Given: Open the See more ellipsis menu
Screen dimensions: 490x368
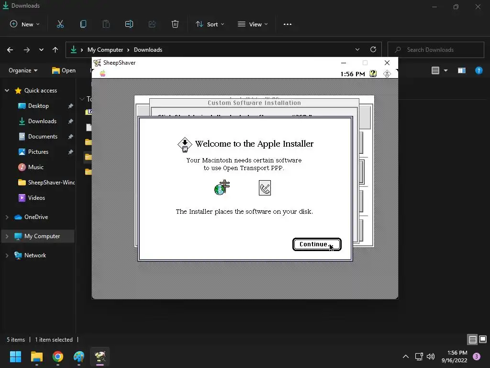Looking at the screenshot, I should 288,24.
